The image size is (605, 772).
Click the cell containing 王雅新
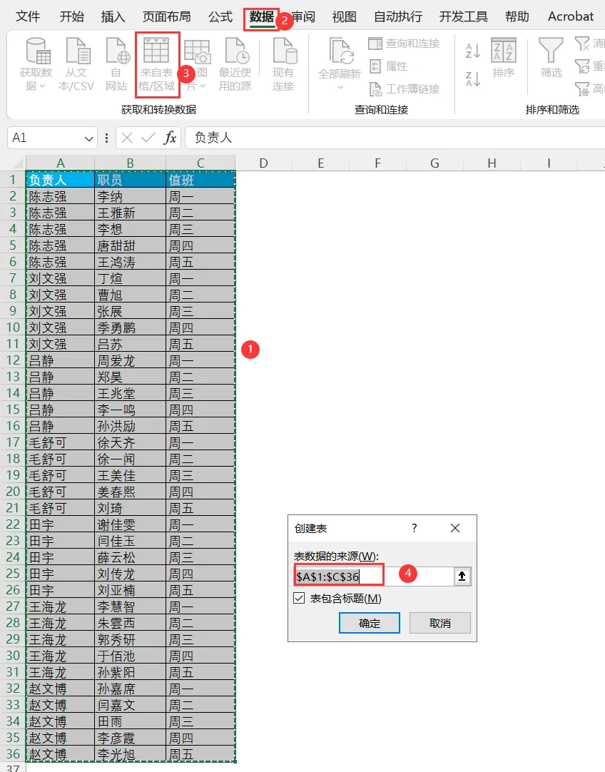pos(130,213)
